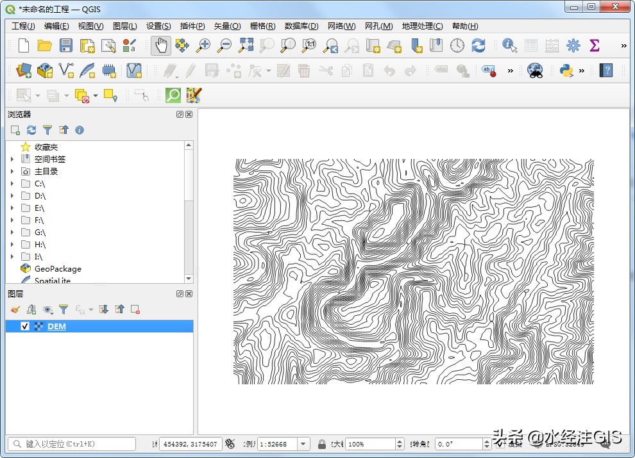Open the scale dropdown list
635x458 pixels.
(x=303, y=444)
